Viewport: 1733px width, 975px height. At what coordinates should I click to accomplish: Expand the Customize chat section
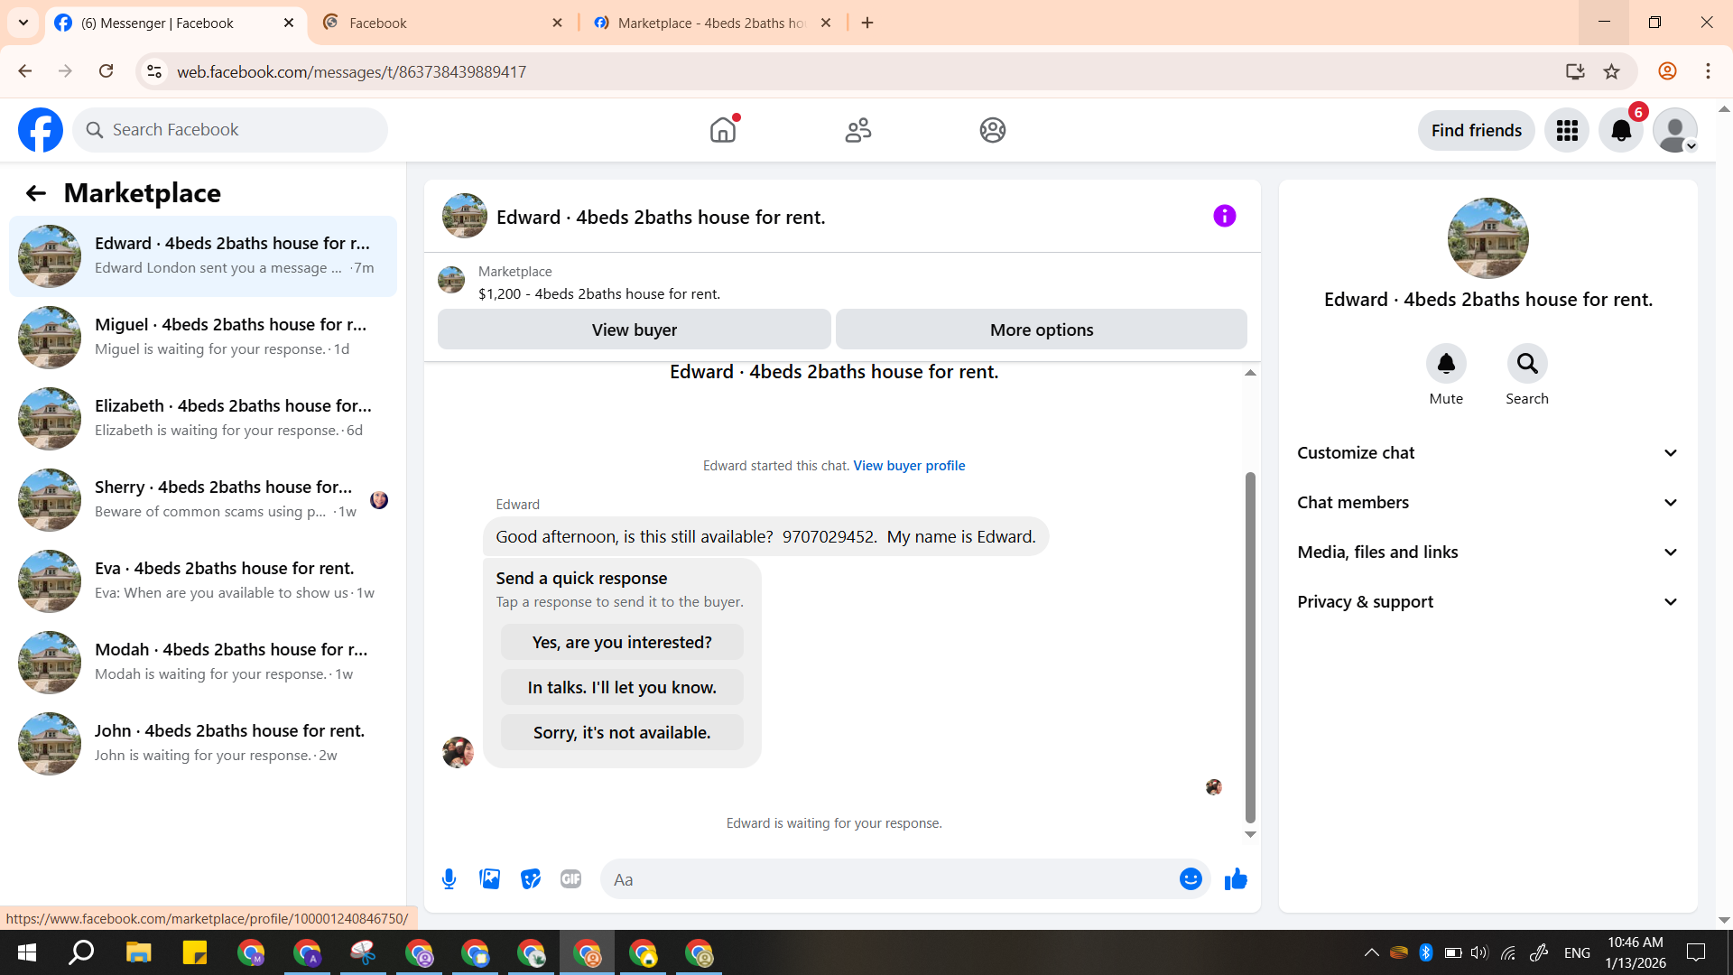[1487, 453]
